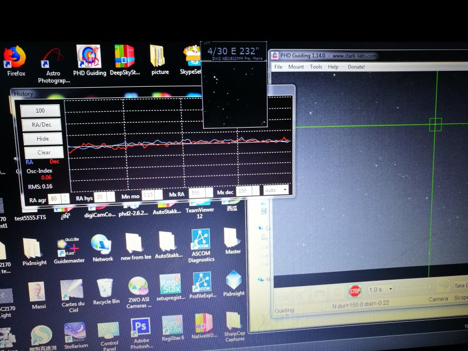Select the test5555.FTS file on desktop
Image resolution: width=468 pixels, height=351 pixels.
pyautogui.click(x=30, y=218)
